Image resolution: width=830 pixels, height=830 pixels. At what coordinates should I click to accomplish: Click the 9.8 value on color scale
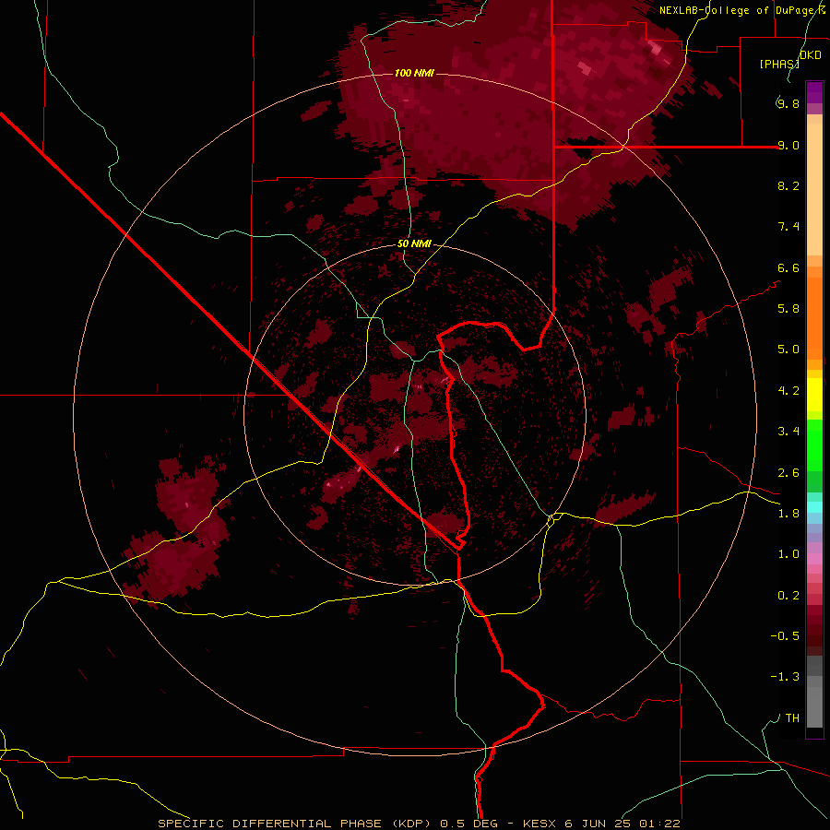(x=788, y=103)
